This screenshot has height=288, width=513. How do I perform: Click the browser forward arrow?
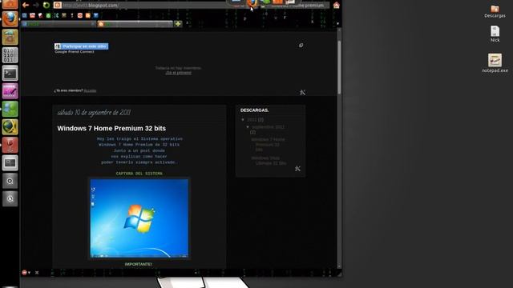tap(35, 5)
